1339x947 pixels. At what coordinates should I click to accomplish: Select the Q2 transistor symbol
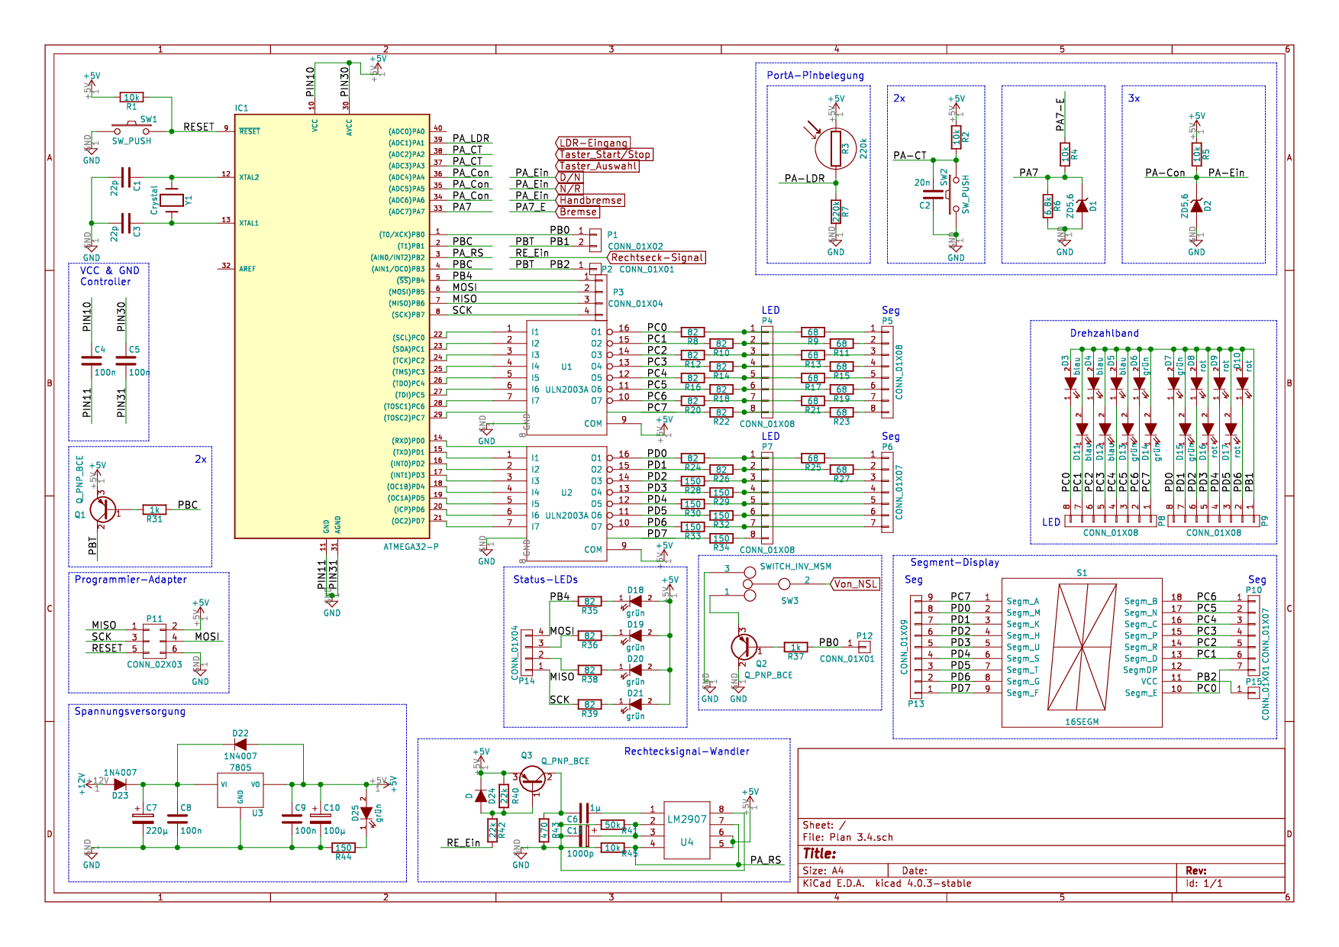point(744,647)
